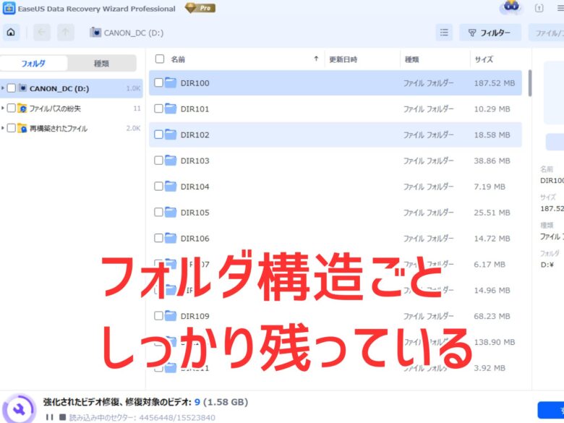Viewport: 564px width, 423px height.
Task: Click the 187.52 MB size cell
Action: click(494, 83)
